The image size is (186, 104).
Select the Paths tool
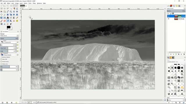coord(5,12)
